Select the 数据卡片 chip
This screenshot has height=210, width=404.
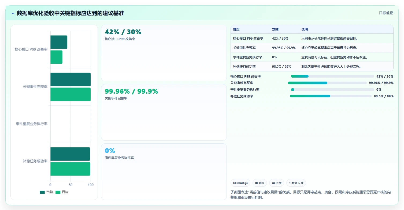pyautogui.click(x=296, y=183)
